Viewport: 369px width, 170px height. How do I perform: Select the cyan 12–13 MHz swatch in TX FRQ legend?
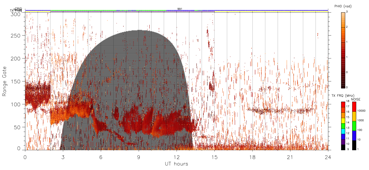tap(343, 131)
